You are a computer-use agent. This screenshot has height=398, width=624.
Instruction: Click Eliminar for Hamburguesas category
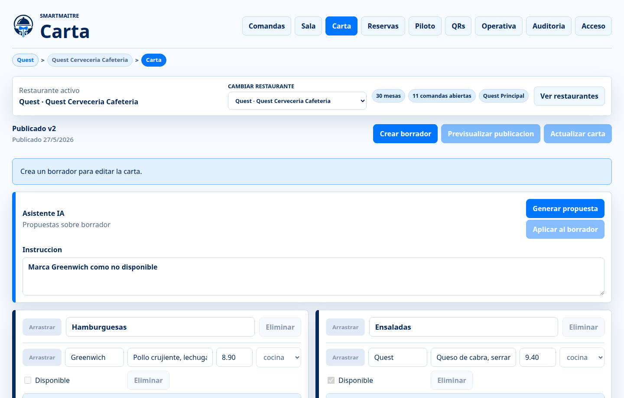pyautogui.click(x=280, y=327)
